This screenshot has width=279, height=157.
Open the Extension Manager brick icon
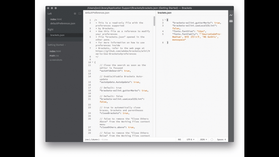point(231,21)
